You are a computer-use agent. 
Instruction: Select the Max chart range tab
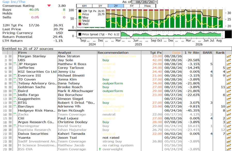[147, 6]
